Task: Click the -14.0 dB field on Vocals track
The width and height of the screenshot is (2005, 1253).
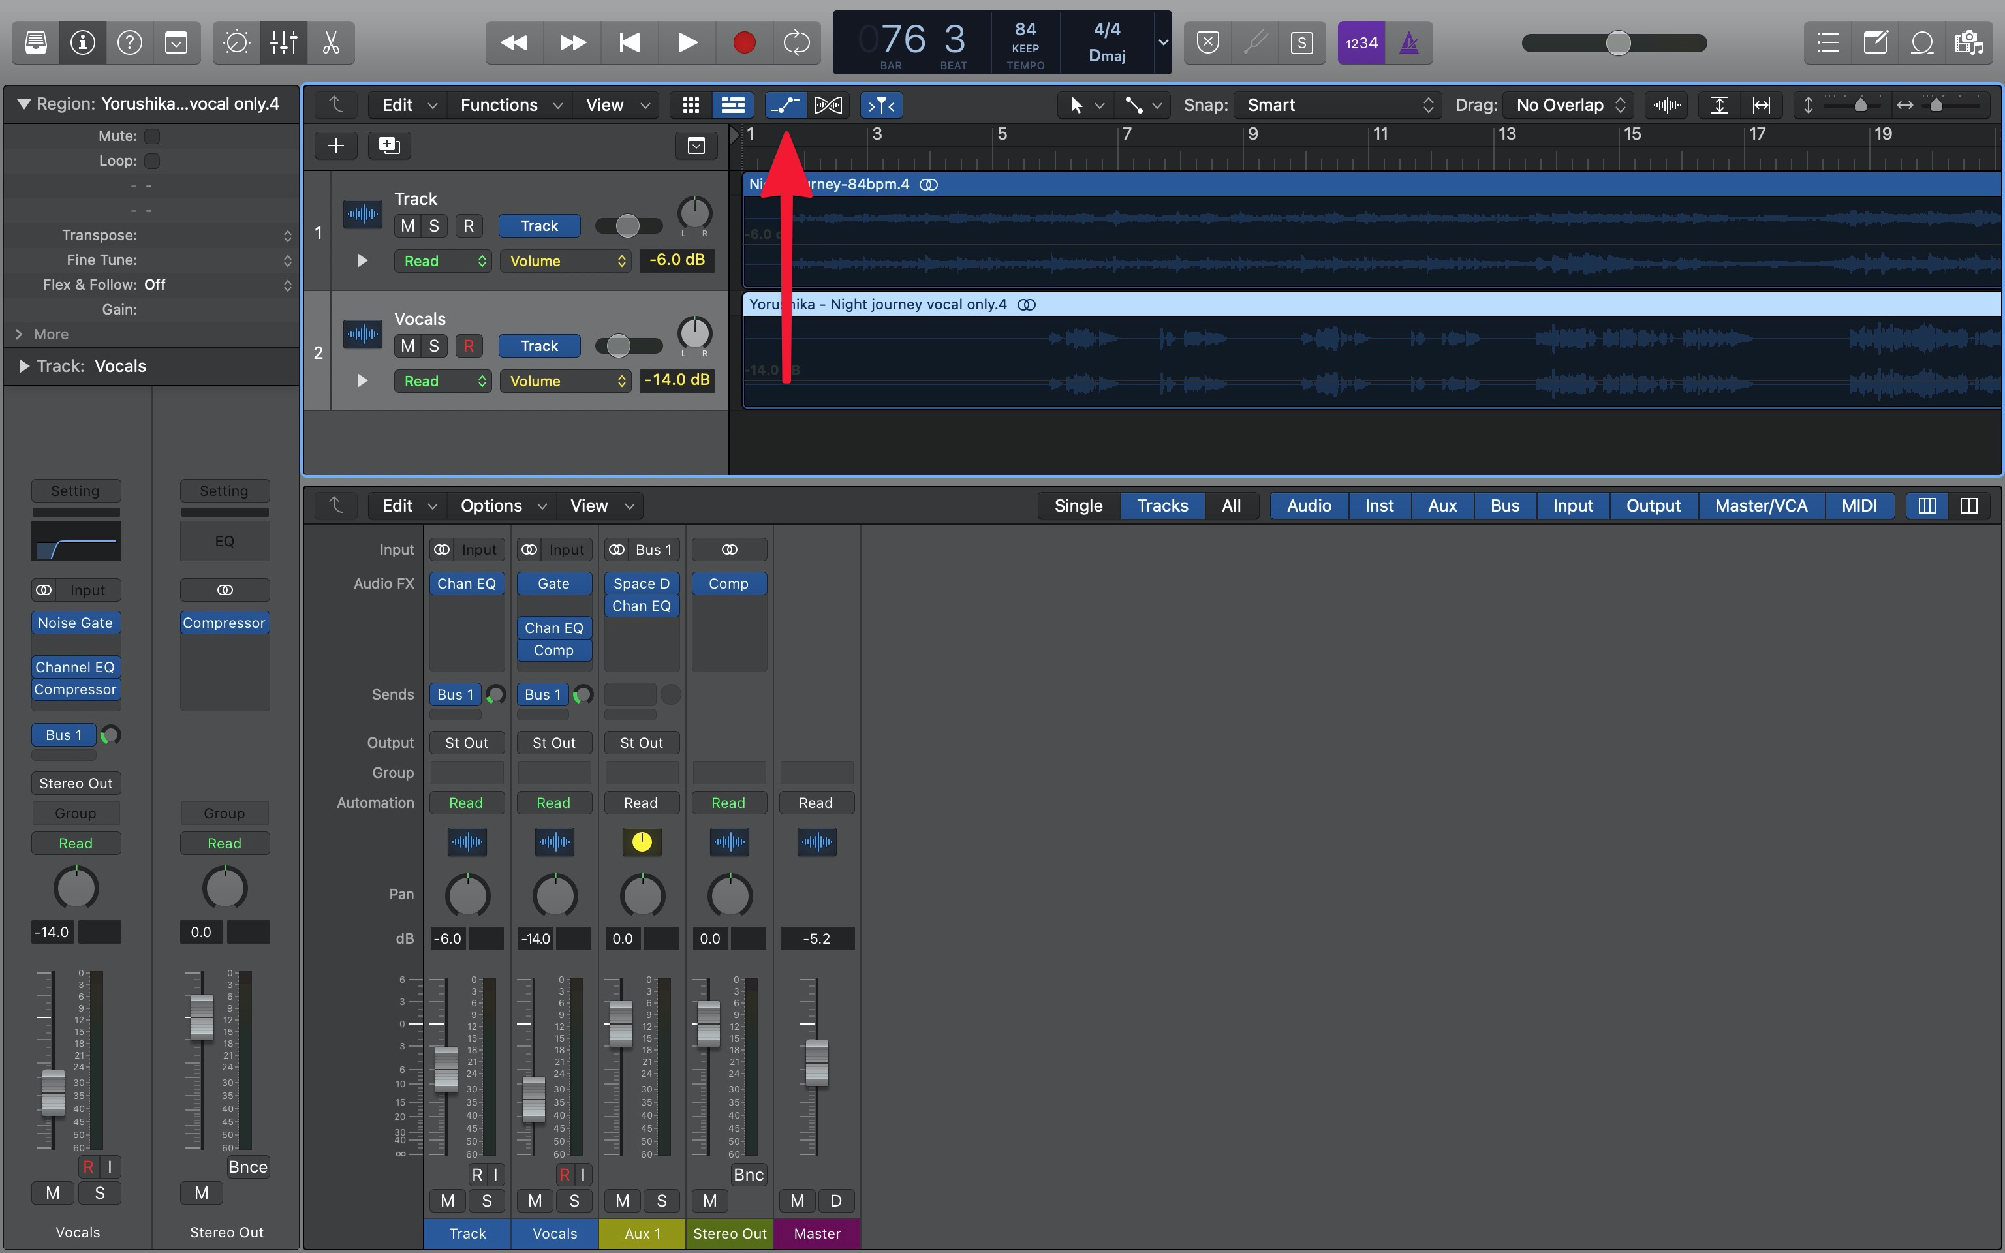Action: click(x=677, y=380)
